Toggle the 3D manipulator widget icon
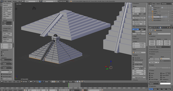173x91 pixels. (x=38, y=82)
